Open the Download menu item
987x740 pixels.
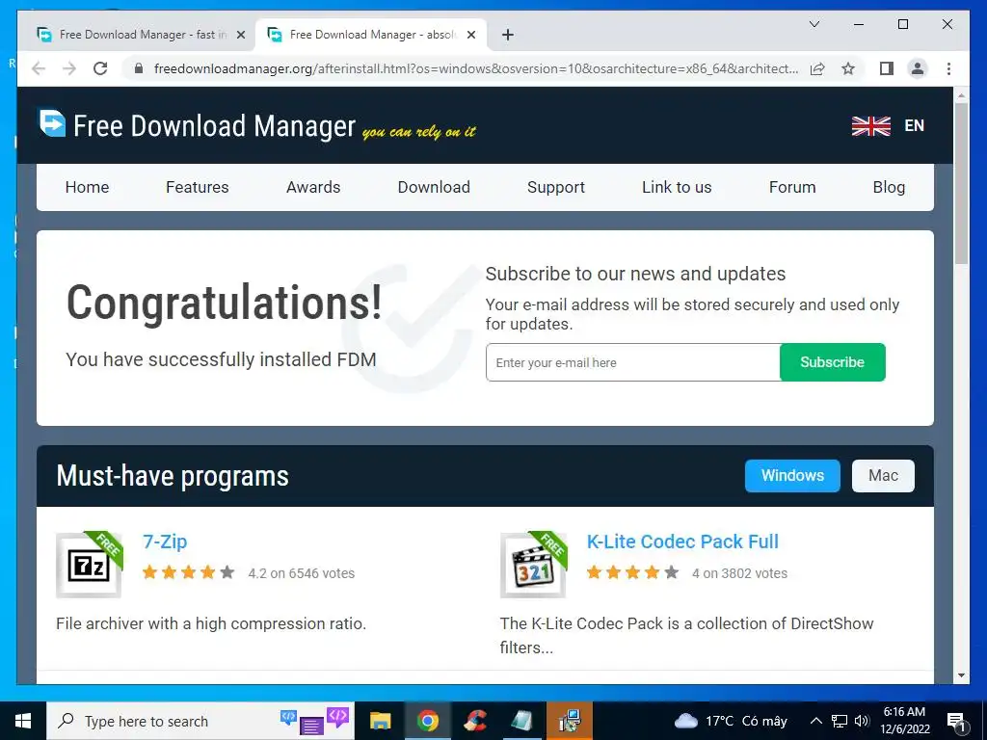(x=434, y=187)
